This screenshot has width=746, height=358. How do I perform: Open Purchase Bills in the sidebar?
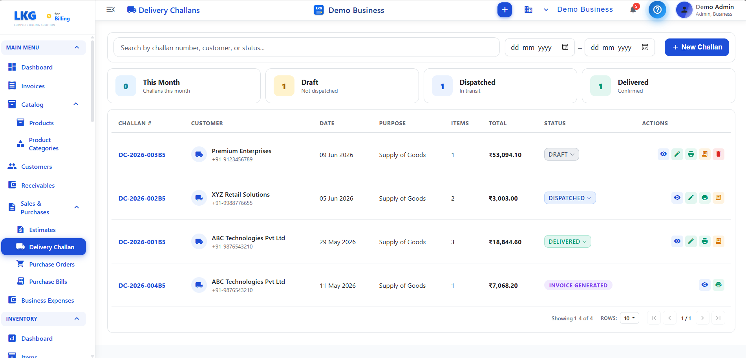coord(48,281)
